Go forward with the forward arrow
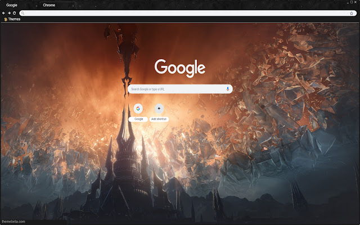Viewport: 360px width, 225px height. (x=9, y=13)
